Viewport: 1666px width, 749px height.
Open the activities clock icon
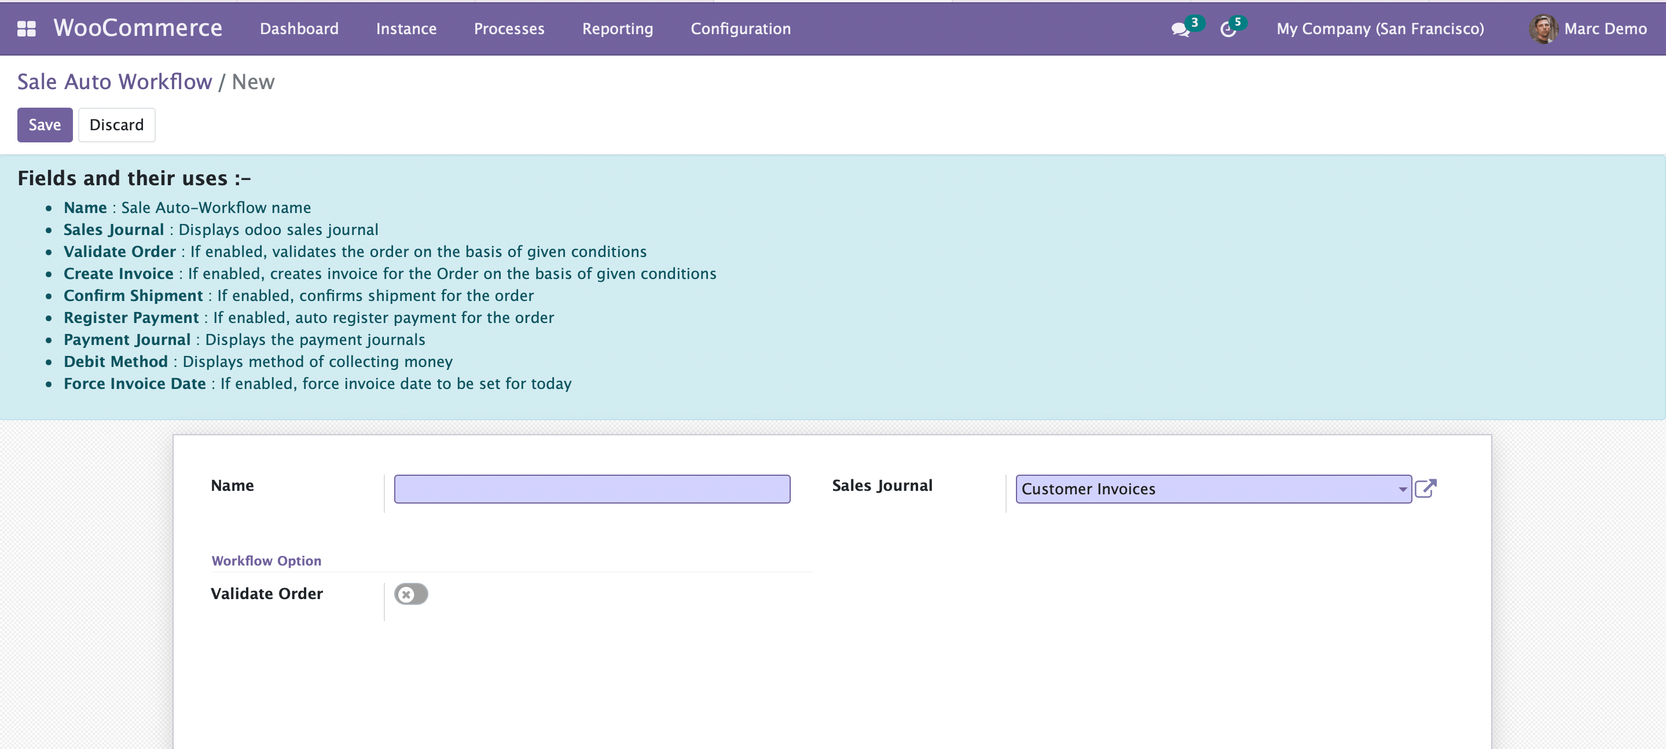[x=1228, y=30]
